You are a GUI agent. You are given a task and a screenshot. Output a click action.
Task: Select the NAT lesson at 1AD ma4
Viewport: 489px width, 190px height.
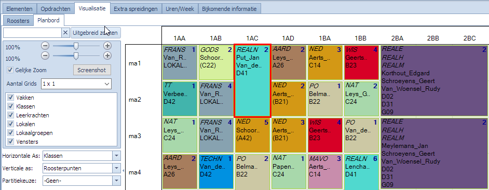click(x=289, y=172)
